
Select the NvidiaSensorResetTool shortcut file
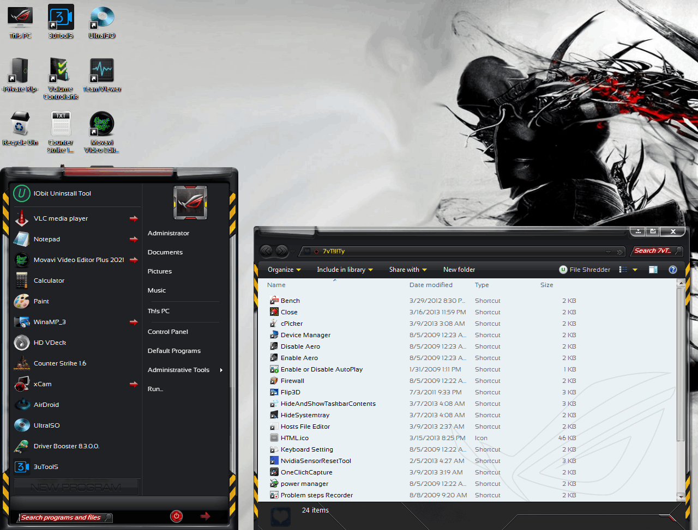(x=316, y=461)
